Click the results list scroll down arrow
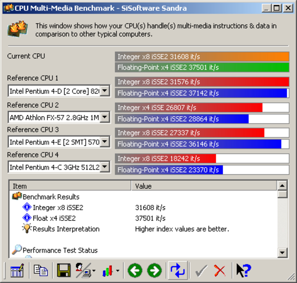This screenshot has height=283, width=297. click(x=282, y=253)
